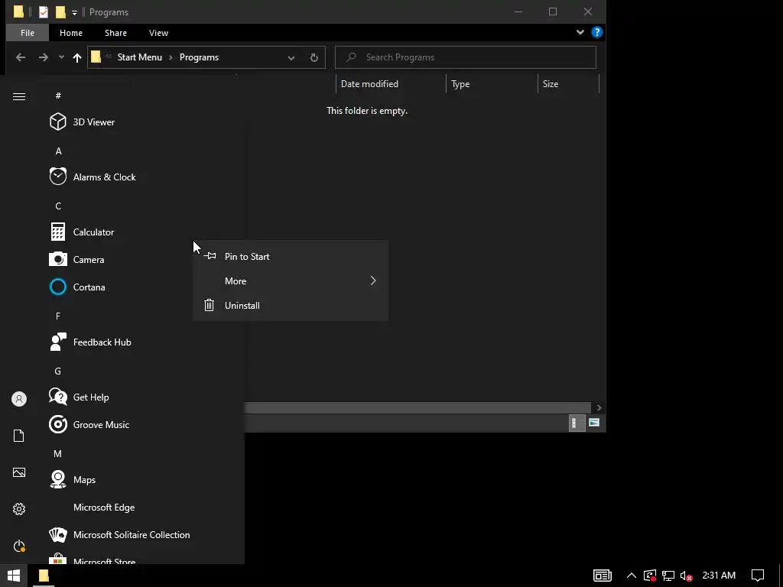Open the Pictures icon in Start sidebar
Image resolution: width=783 pixels, height=587 pixels.
(x=19, y=472)
